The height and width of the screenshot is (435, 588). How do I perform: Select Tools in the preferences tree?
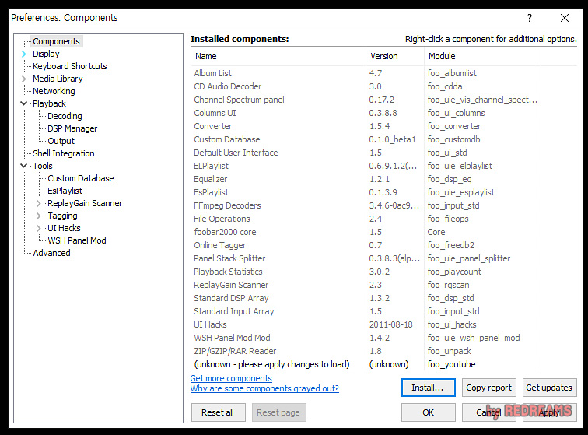pos(42,166)
